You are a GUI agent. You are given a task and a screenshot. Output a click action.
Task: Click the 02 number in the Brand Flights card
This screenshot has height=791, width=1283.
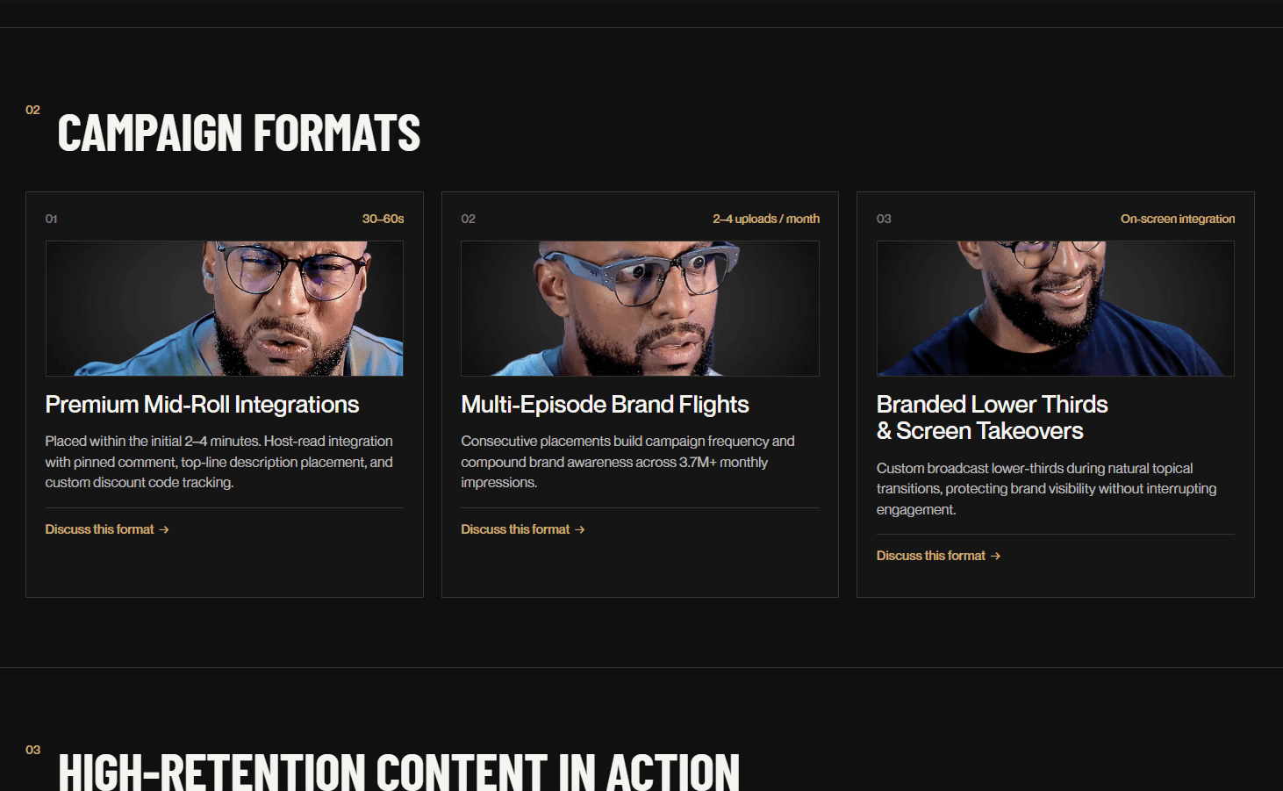[x=469, y=219]
